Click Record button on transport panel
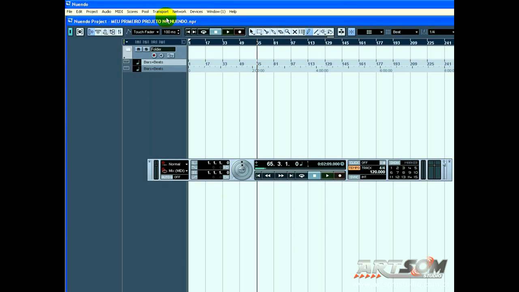 coord(340,176)
